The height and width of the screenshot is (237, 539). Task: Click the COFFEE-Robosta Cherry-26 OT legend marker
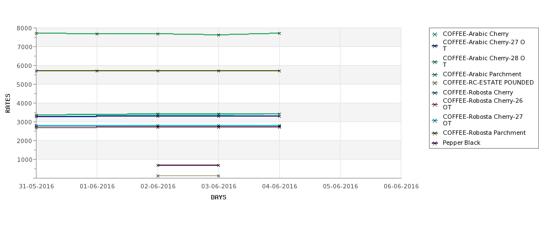[x=435, y=104]
